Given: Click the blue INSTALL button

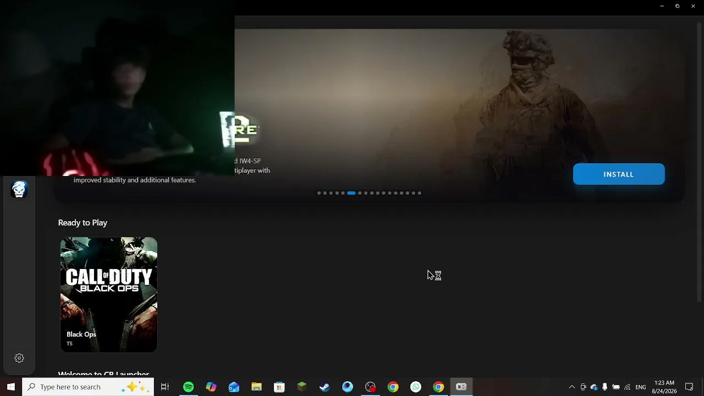Looking at the screenshot, I should click(x=619, y=174).
